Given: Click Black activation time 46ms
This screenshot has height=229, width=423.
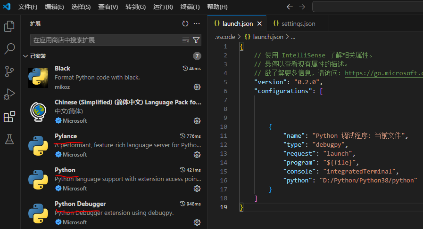Looking at the screenshot, I should (192, 68).
